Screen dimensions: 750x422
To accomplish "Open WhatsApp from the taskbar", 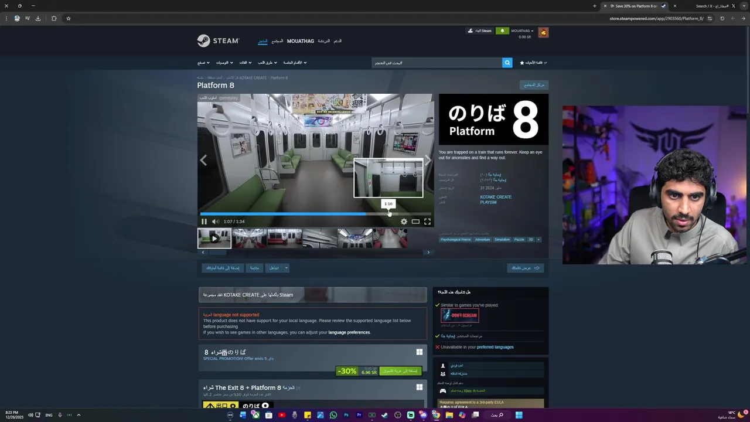I will click(x=333, y=415).
